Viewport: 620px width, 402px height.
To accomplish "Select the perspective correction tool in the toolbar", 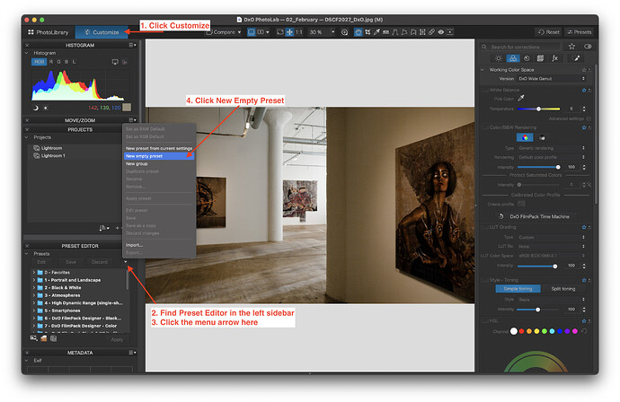I will pyautogui.click(x=395, y=32).
